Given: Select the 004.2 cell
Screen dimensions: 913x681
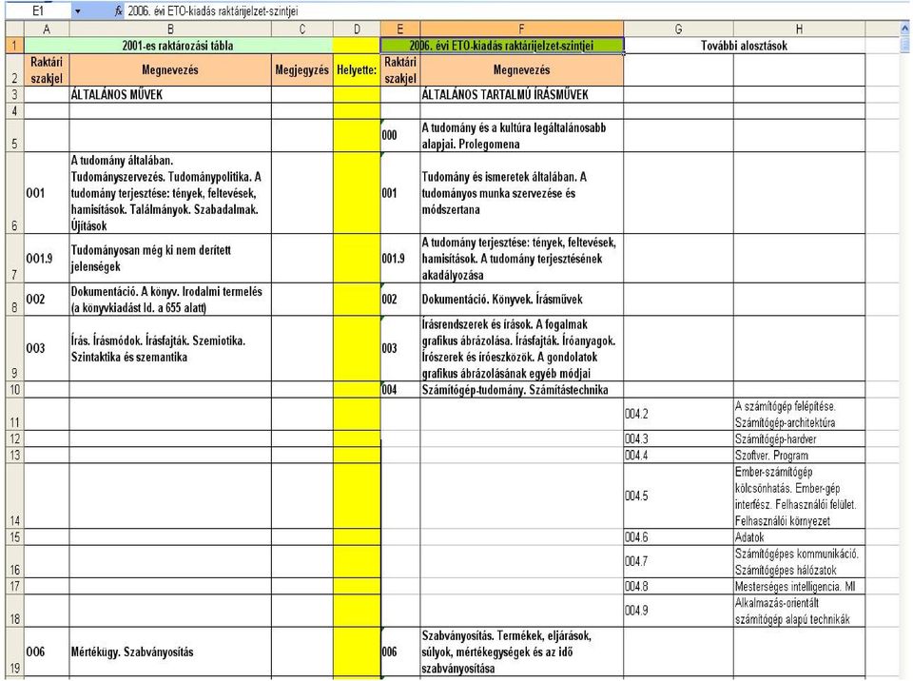Looking at the screenshot, I should [678, 414].
